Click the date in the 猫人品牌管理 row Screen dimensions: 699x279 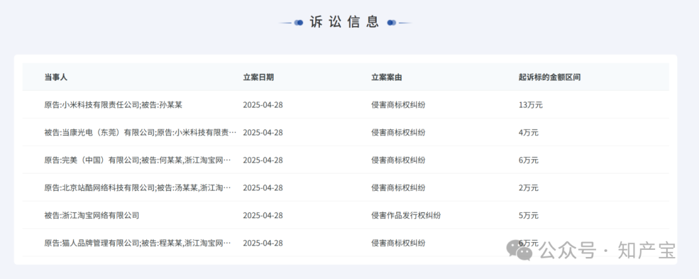[x=263, y=243]
